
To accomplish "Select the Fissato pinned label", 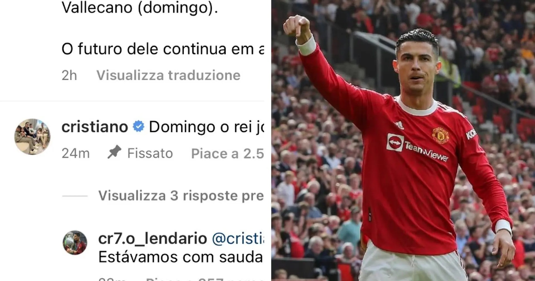I will coord(150,153).
